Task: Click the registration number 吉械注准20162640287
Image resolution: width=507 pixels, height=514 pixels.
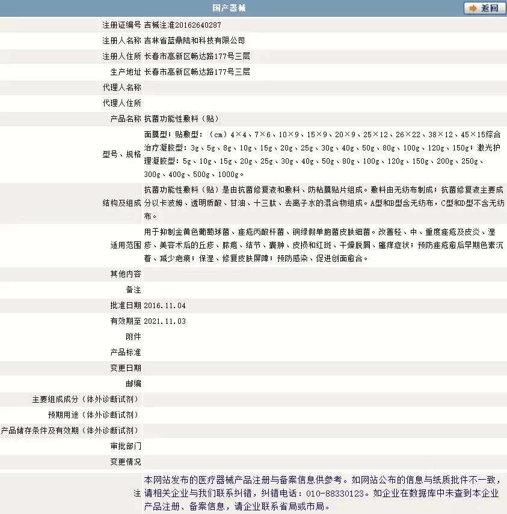Action: click(x=184, y=25)
